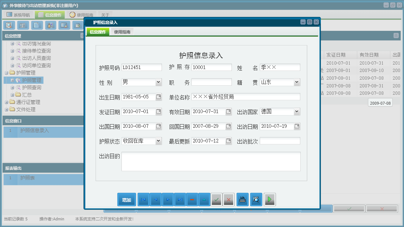Click the green play arrow icon

269,199
